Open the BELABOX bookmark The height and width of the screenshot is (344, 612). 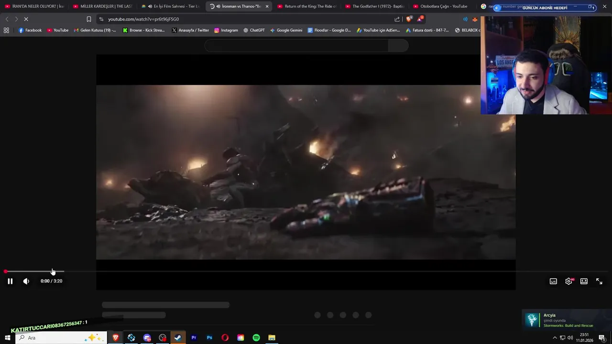467,30
